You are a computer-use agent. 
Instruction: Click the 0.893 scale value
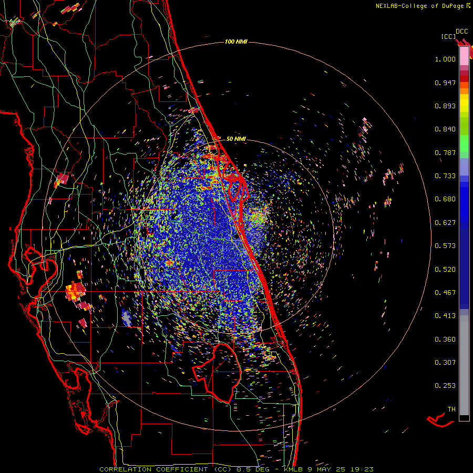(445, 106)
